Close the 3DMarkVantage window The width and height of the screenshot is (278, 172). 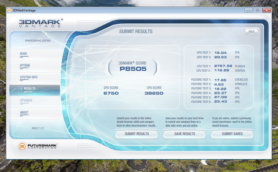(266, 10)
